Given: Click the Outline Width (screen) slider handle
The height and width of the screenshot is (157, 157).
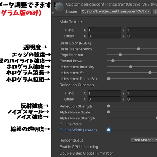Looking at the screenshot, I should coord(109,130).
